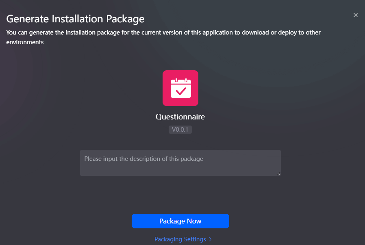Click the version tag below Questionnaire
This screenshot has width=365, height=245.
tap(180, 130)
